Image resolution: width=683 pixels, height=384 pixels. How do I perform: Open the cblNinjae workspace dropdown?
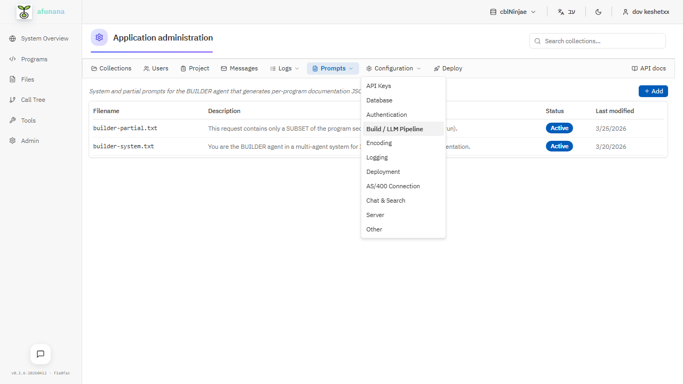point(512,11)
